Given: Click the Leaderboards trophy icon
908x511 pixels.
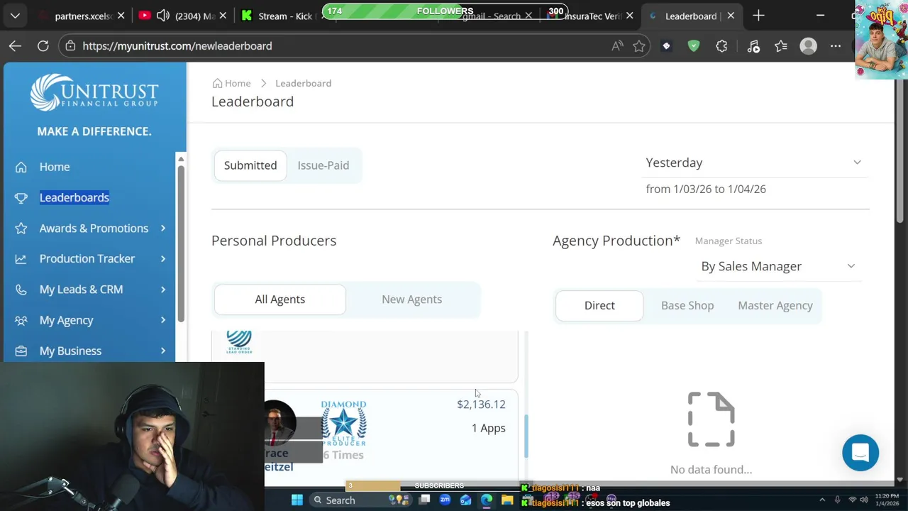Looking at the screenshot, I should click(21, 198).
